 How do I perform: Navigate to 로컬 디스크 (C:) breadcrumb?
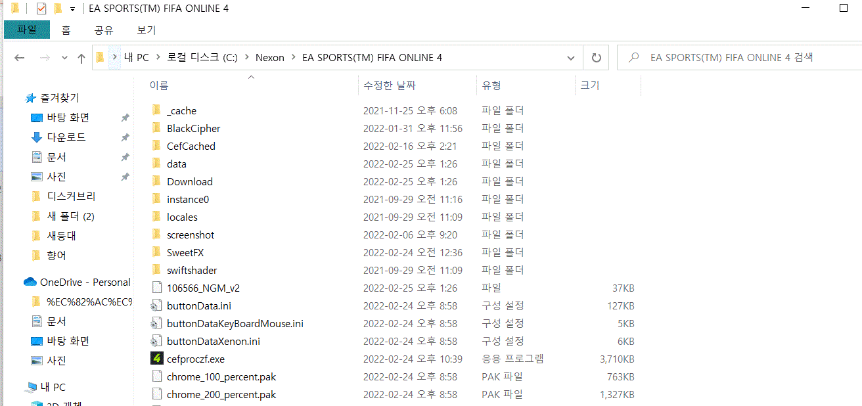[x=202, y=58]
